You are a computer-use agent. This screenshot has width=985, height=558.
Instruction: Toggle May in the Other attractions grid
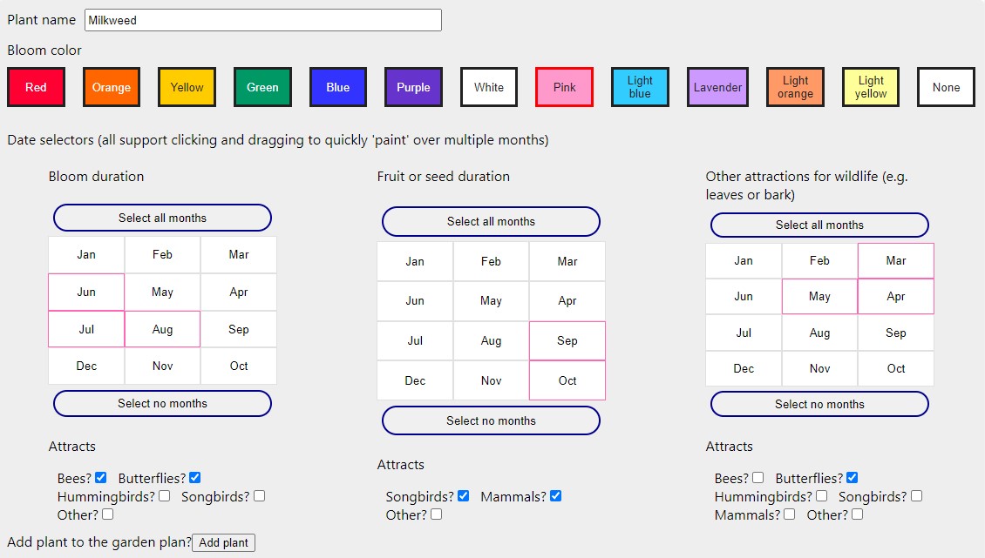pyautogui.click(x=819, y=296)
